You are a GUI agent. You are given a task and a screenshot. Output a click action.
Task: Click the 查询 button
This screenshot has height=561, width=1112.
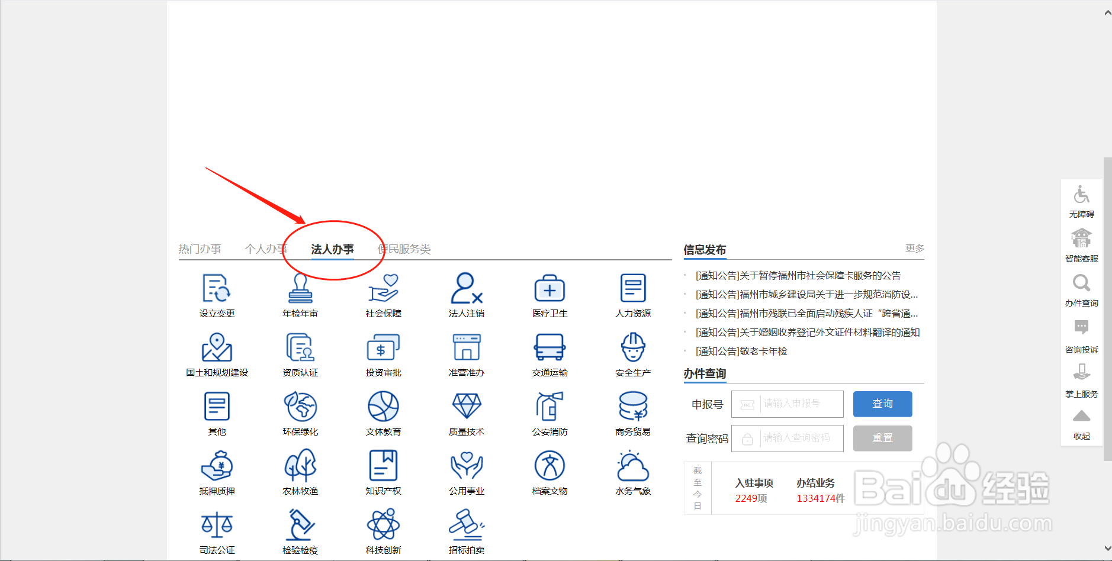882,404
